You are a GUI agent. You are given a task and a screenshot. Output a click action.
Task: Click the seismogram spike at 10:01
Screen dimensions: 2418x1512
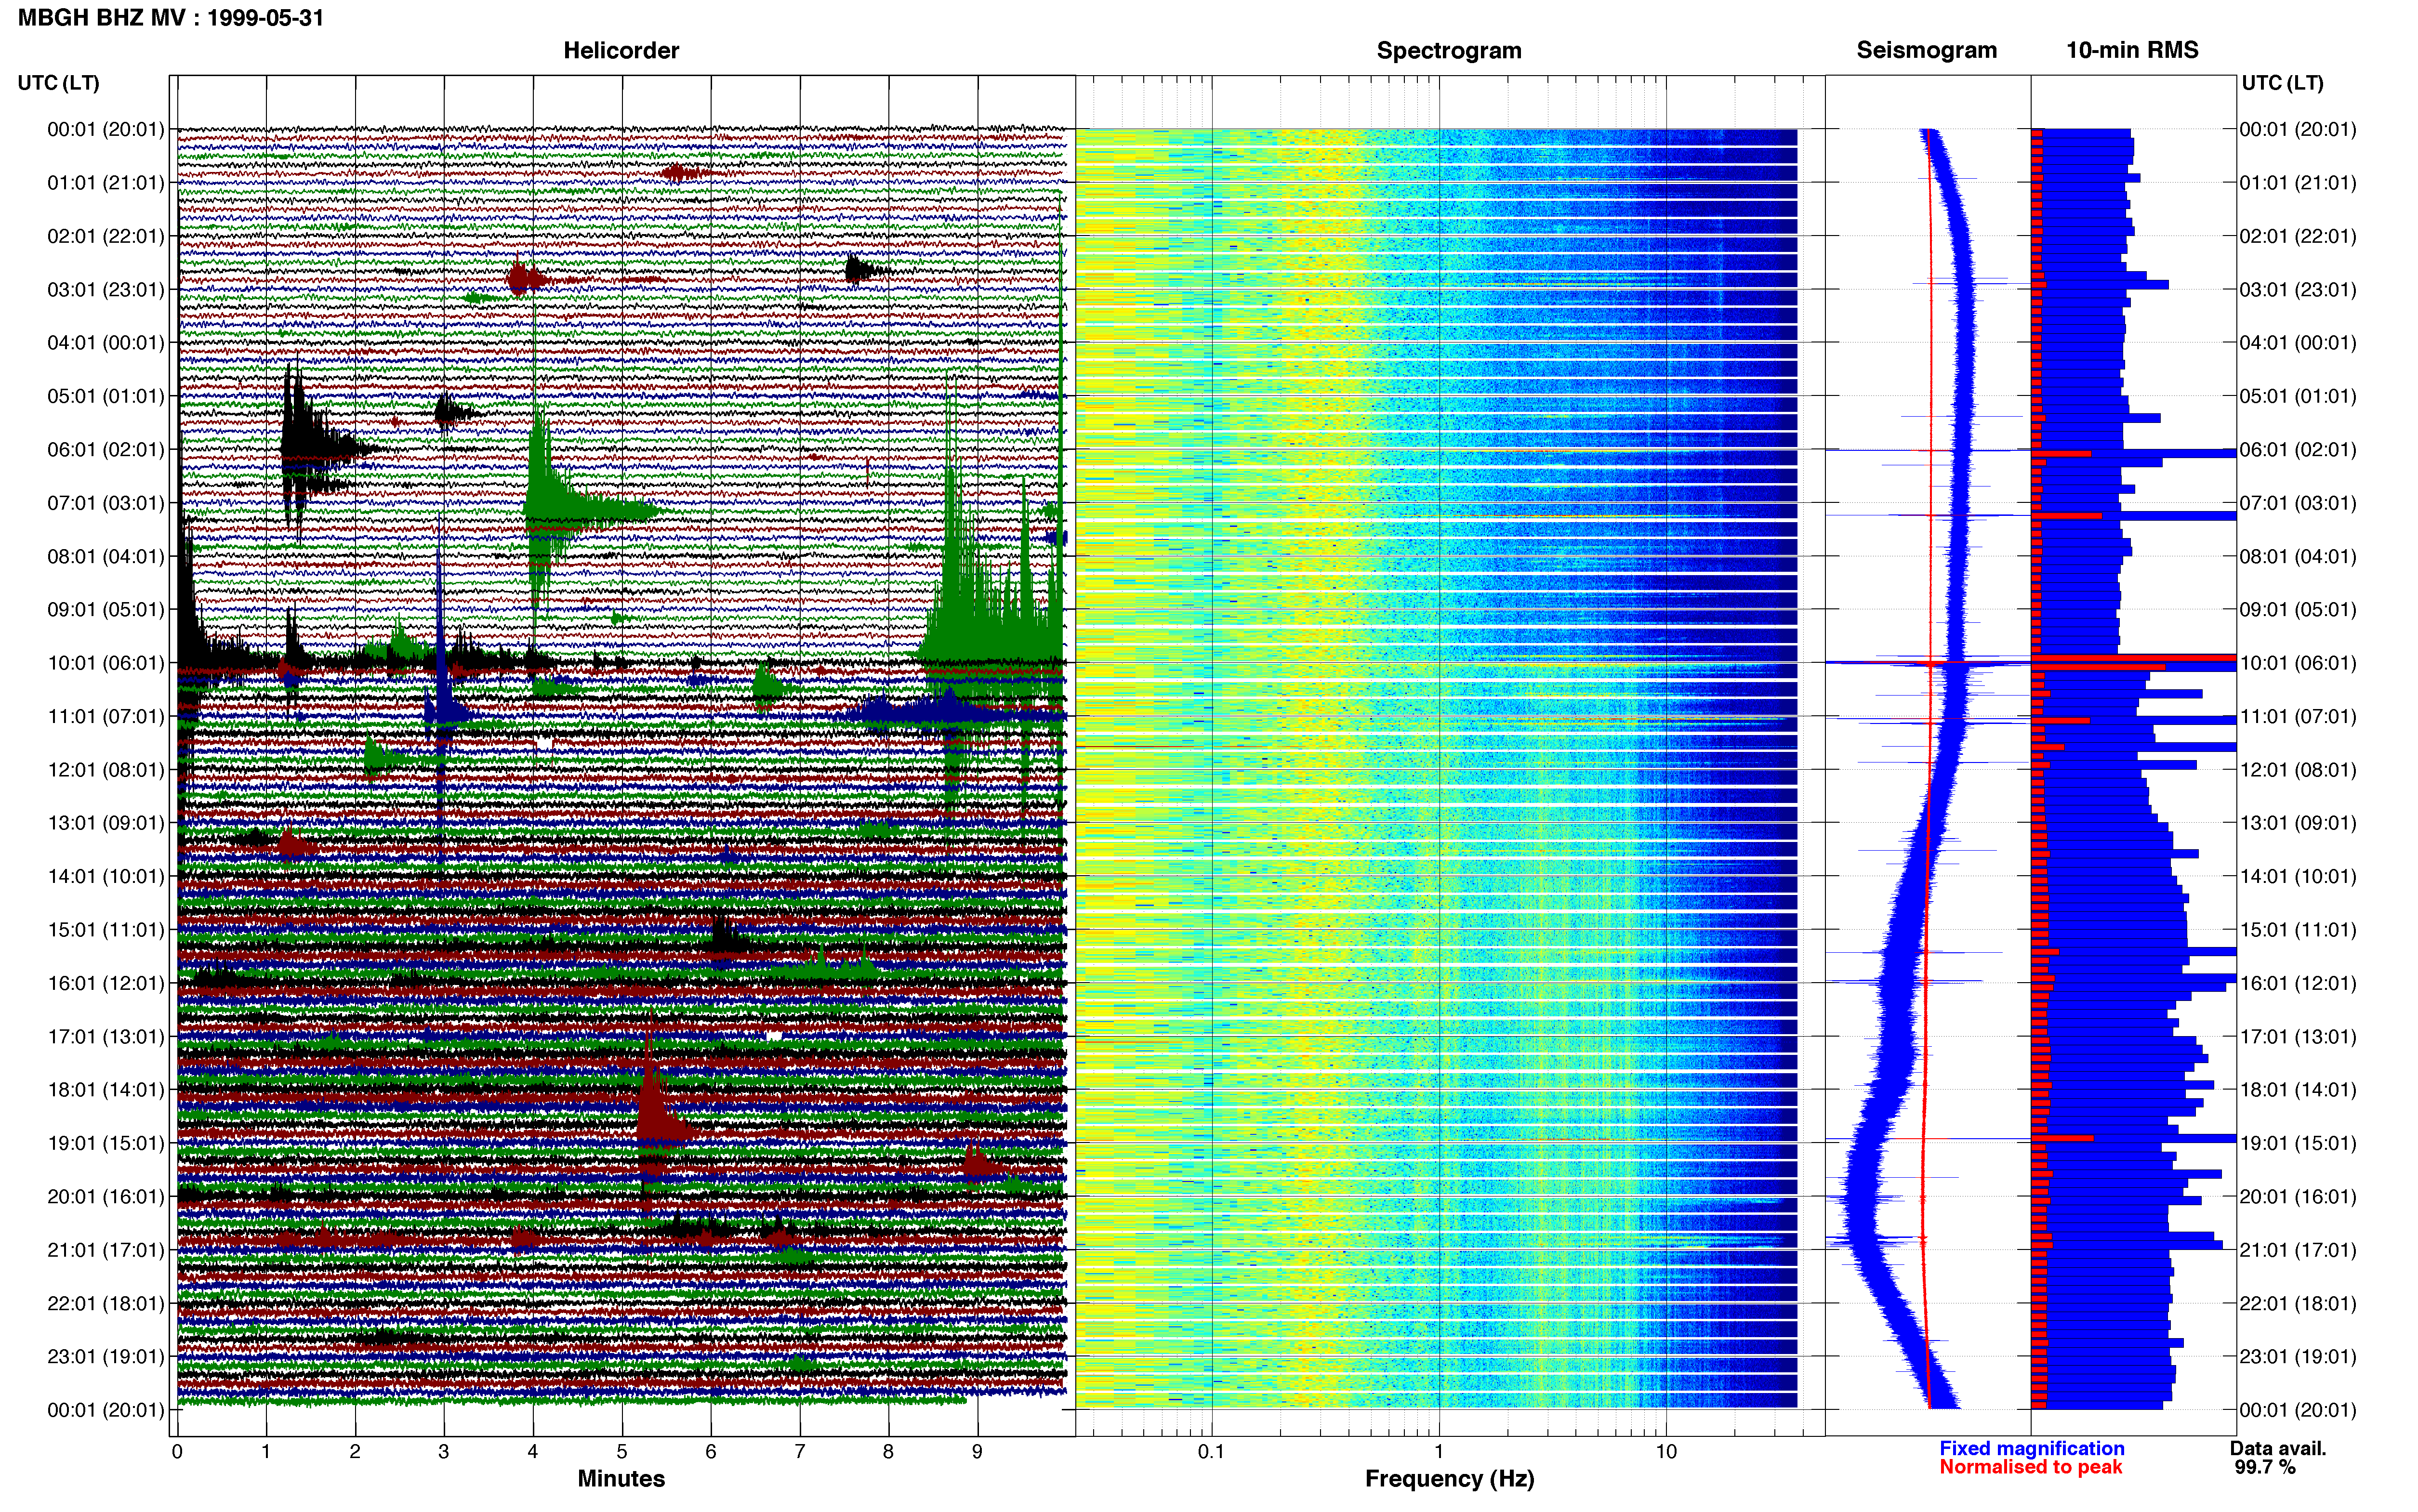pos(1928,662)
